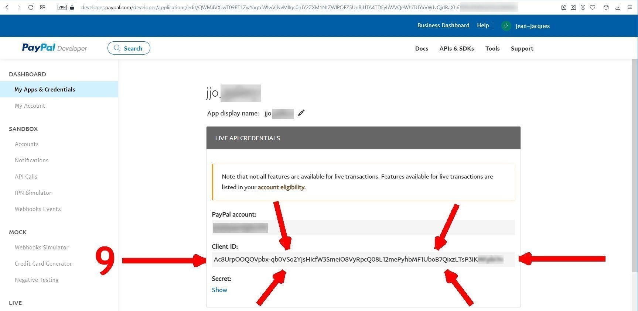Open the Webhooks Simulator
Screen dimensions: 638x311
click(42, 247)
